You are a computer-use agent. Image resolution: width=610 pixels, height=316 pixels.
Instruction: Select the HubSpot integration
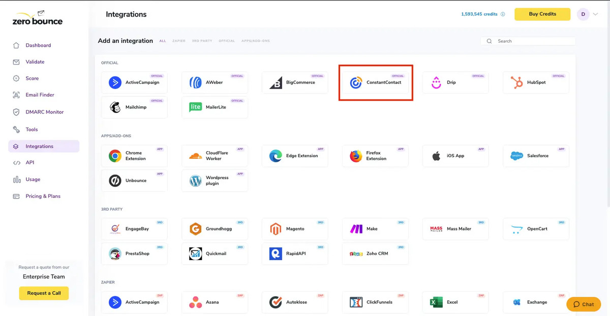(535, 82)
